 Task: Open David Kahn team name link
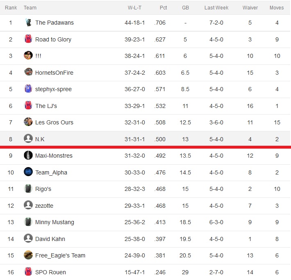pos(50,239)
